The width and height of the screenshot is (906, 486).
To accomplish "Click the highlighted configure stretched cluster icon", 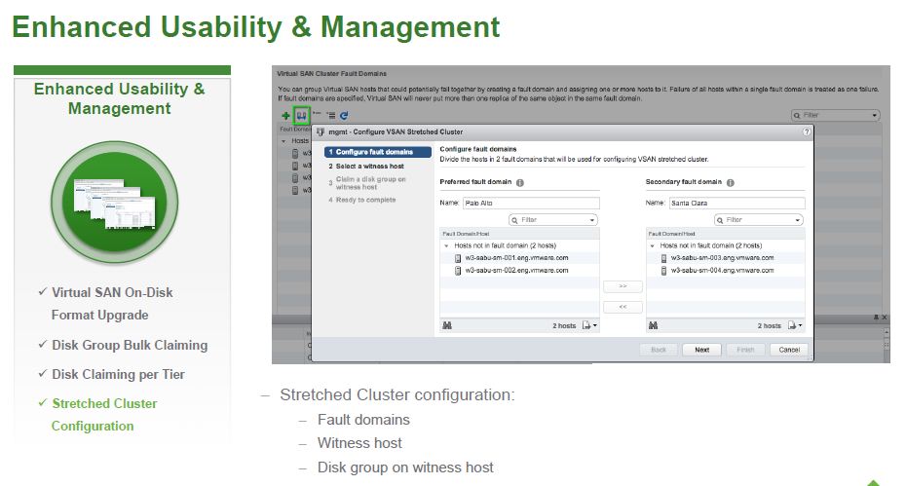I will 302,115.
